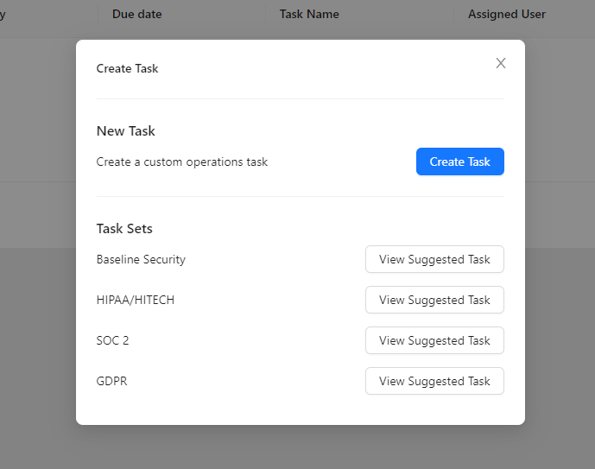Click the partially visible leftmost column header
This screenshot has width=595, height=469.
3,14
